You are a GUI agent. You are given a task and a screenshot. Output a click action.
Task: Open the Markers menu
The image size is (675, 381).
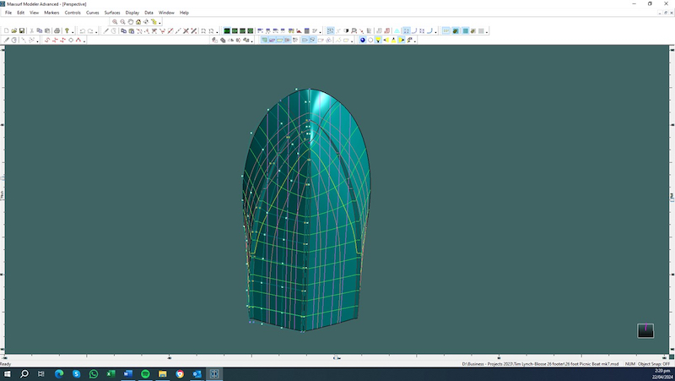(51, 13)
